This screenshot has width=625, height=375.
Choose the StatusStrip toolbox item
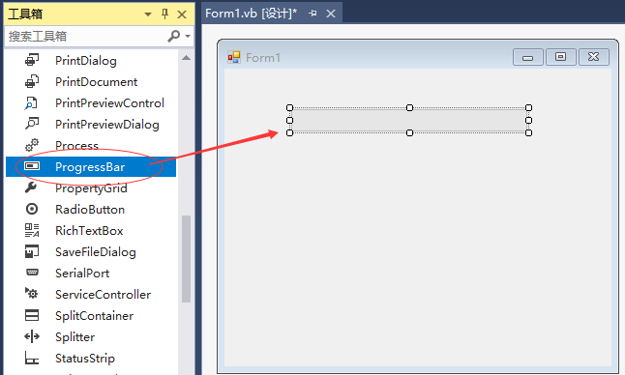(91, 358)
